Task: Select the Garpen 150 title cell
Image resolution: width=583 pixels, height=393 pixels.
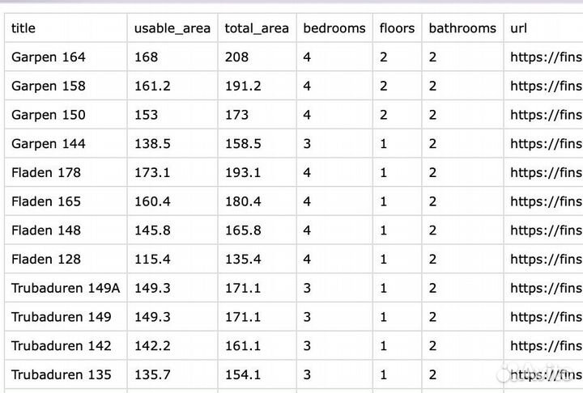Action: (48, 115)
